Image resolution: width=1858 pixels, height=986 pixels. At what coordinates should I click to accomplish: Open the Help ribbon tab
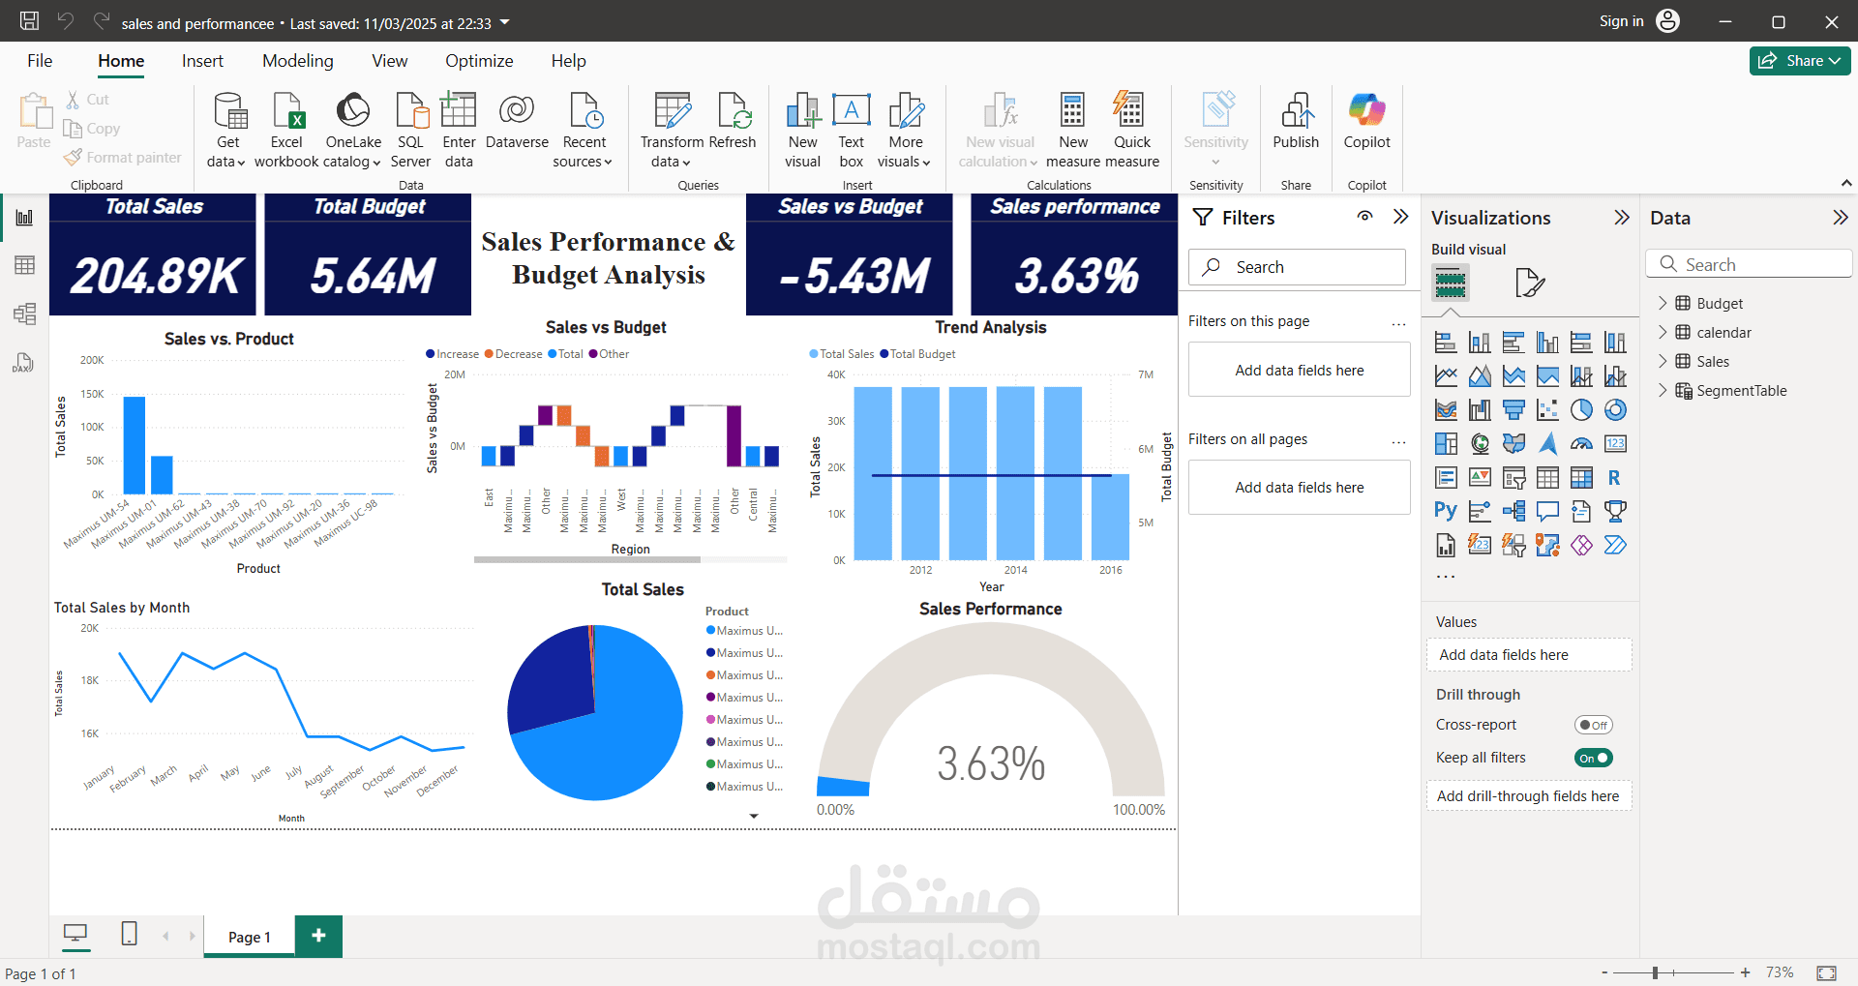click(x=569, y=61)
